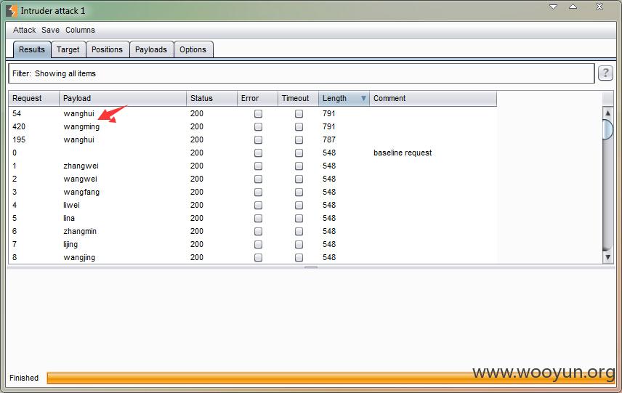Click the Burp Intruder lightning app icon
Image resolution: width=622 pixels, height=393 pixels.
click(x=12, y=11)
